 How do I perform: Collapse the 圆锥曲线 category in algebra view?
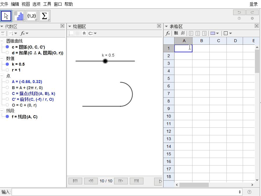pyautogui.click(x=2, y=41)
